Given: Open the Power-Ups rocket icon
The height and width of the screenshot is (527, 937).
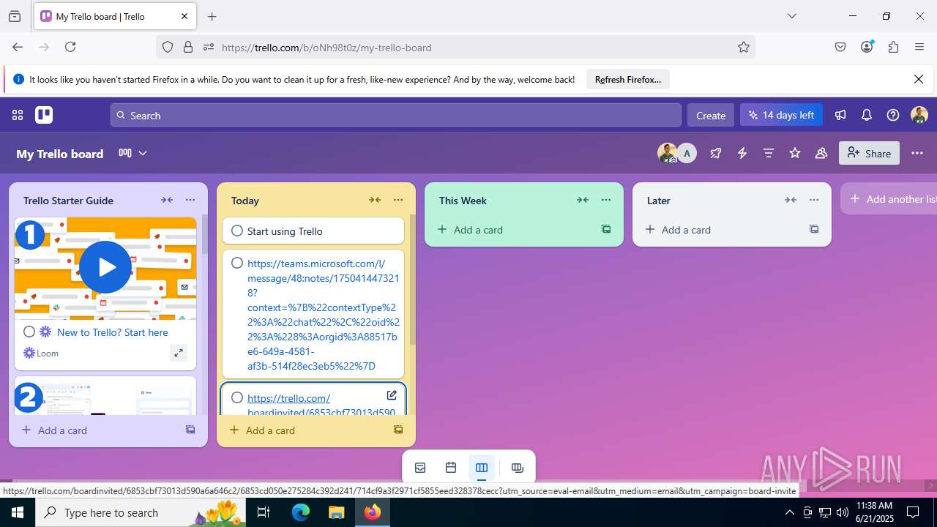Looking at the screenshot, I should 716,153.
